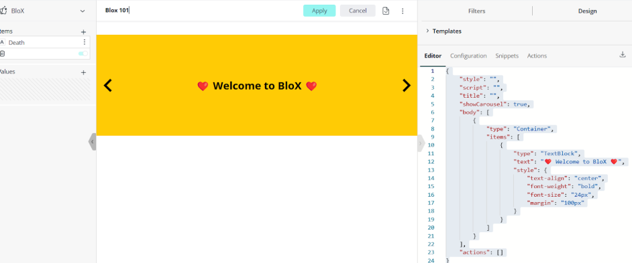Click the Values drop area
Viewport: 632px width, 263px height.
click(45, 89)
